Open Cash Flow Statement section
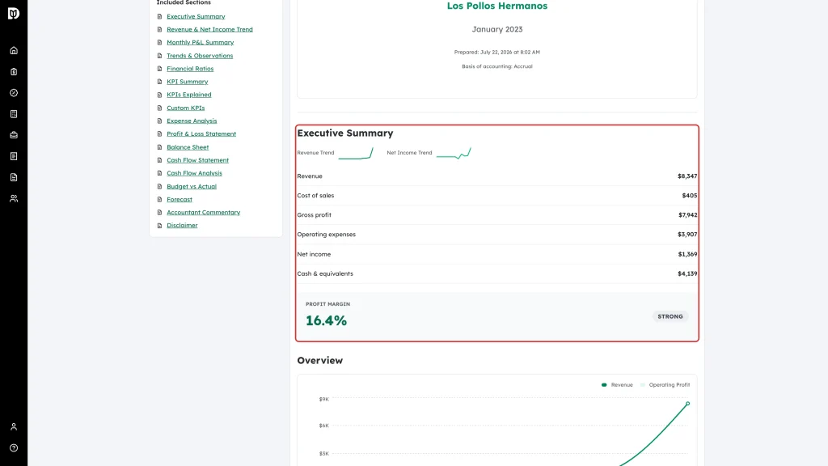 [197, 160]
